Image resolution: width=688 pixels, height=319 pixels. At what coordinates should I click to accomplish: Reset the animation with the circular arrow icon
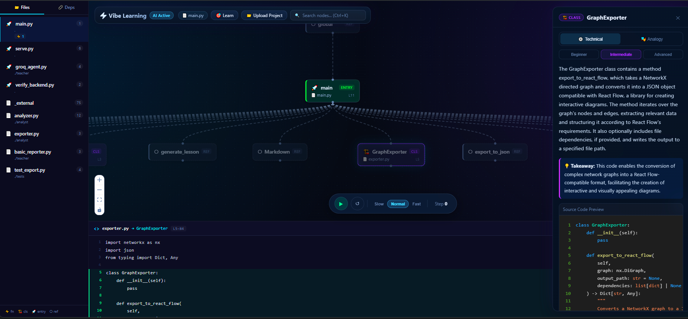point(357,204)
